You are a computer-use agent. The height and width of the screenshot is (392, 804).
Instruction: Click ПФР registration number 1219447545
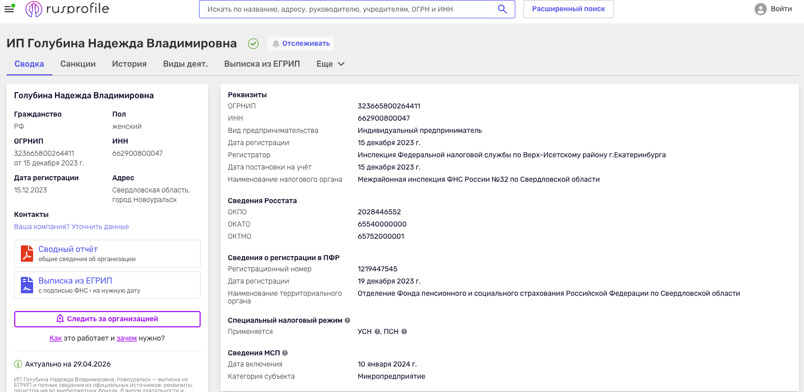click(377, 269)
